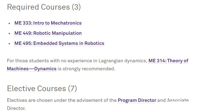
Task: Open the ME 449: Robotic Manipulation link
Action: tap(48, 33)
